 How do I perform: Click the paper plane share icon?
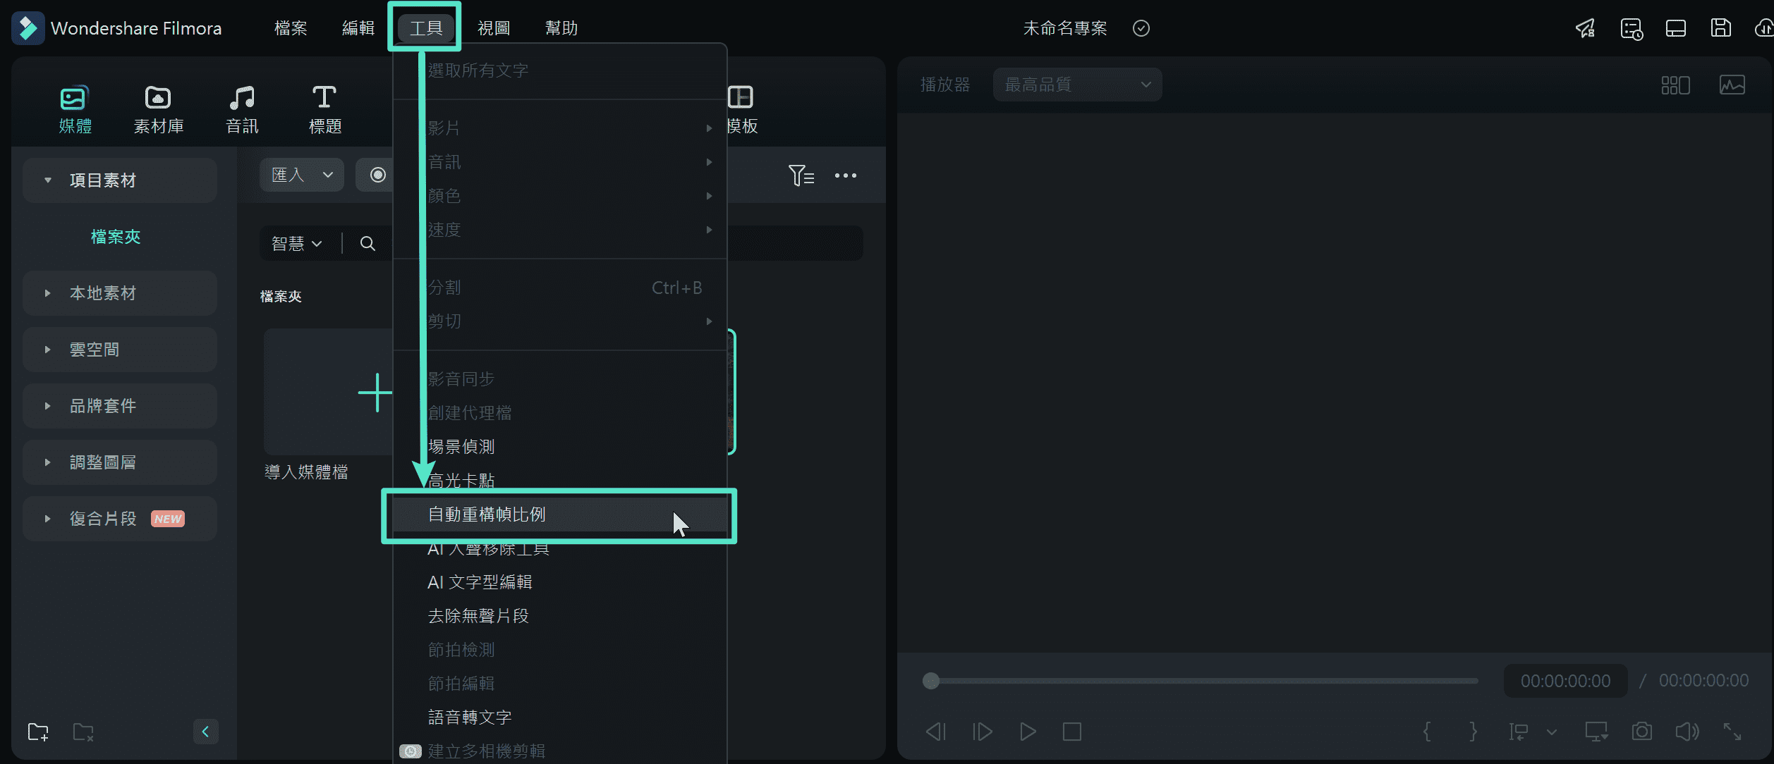[1586, 28]
